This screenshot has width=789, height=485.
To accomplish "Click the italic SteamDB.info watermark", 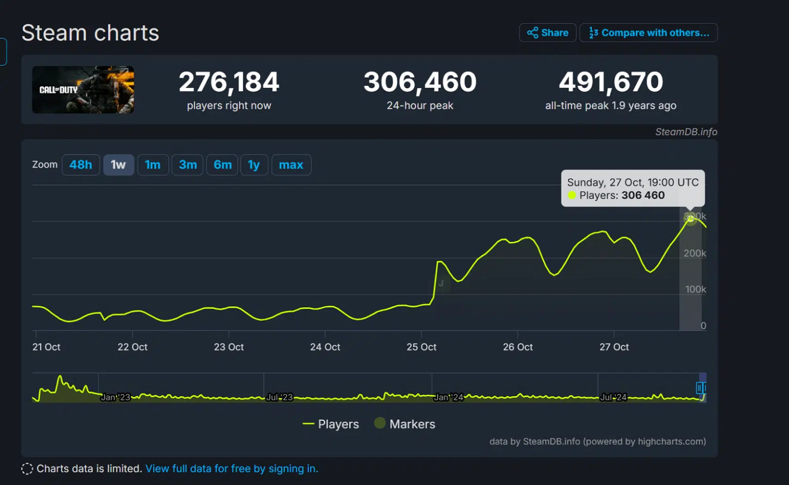I will coord(686,132).
